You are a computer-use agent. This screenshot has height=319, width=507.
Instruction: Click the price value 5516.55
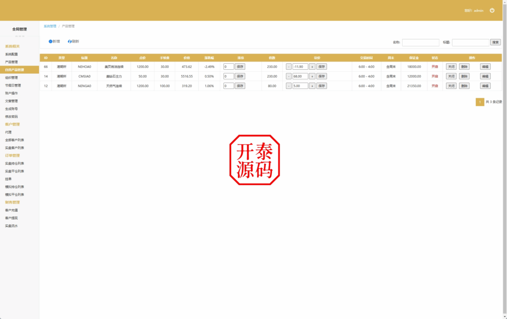(187, 77)
